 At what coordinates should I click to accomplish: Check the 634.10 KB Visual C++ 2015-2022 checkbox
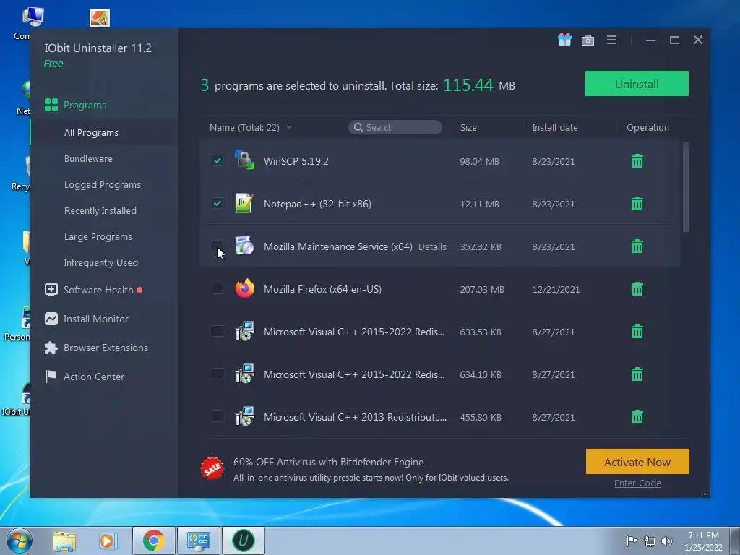217,374
